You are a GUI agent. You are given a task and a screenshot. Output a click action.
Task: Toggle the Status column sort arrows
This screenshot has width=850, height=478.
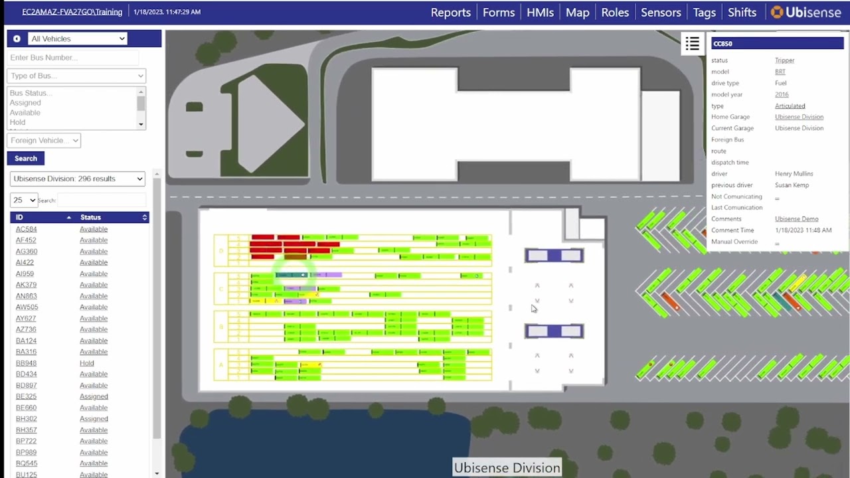pyautogui.click(x=144, y=218)
